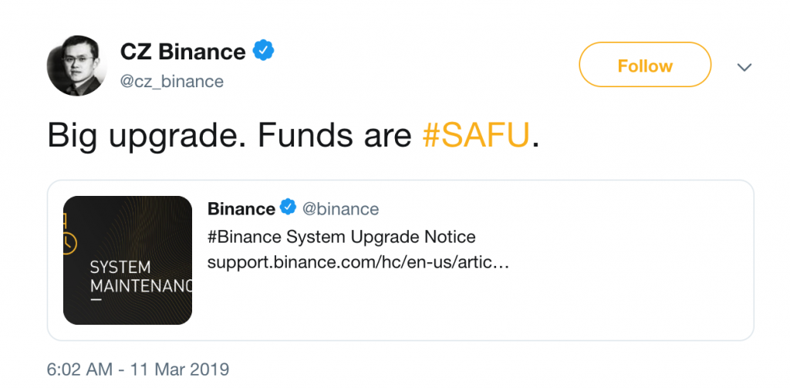
Task: Click the verified badge beside CZ Binance
Action: (263, 51)
